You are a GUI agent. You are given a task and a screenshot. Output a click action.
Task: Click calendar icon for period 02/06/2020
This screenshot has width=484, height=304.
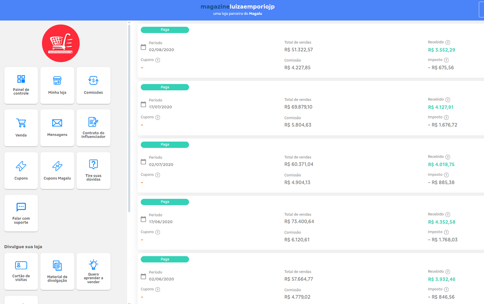tap(143, 277)
